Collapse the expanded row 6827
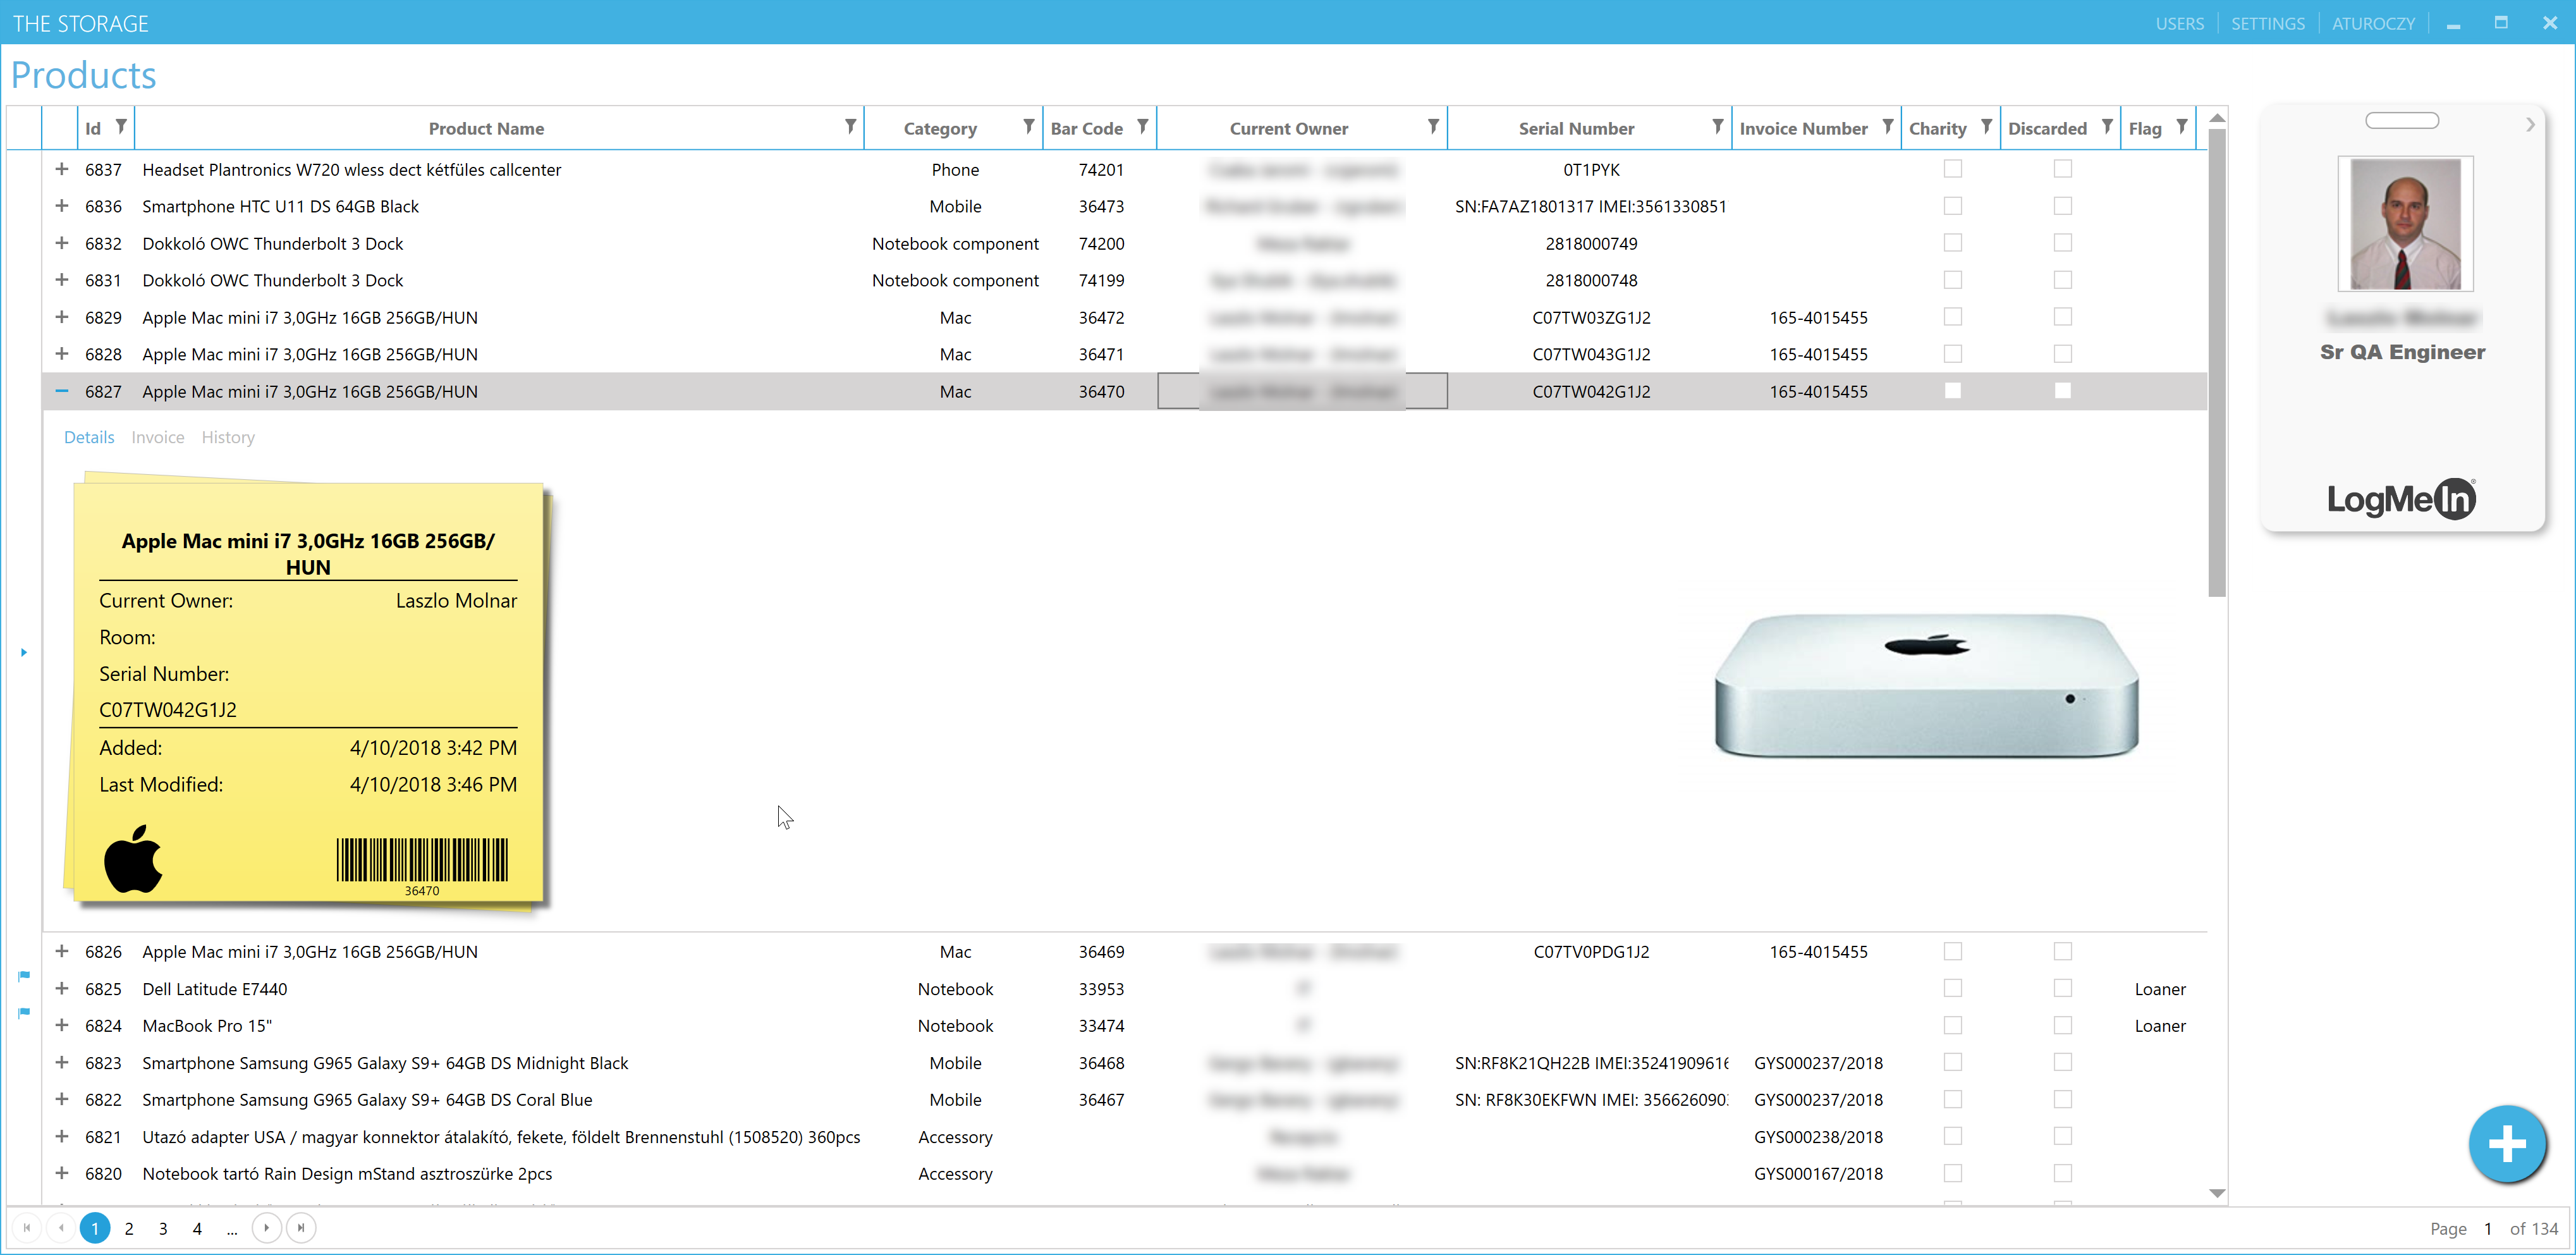This screenshot has height=1255, width=2576. pos(62,391)
